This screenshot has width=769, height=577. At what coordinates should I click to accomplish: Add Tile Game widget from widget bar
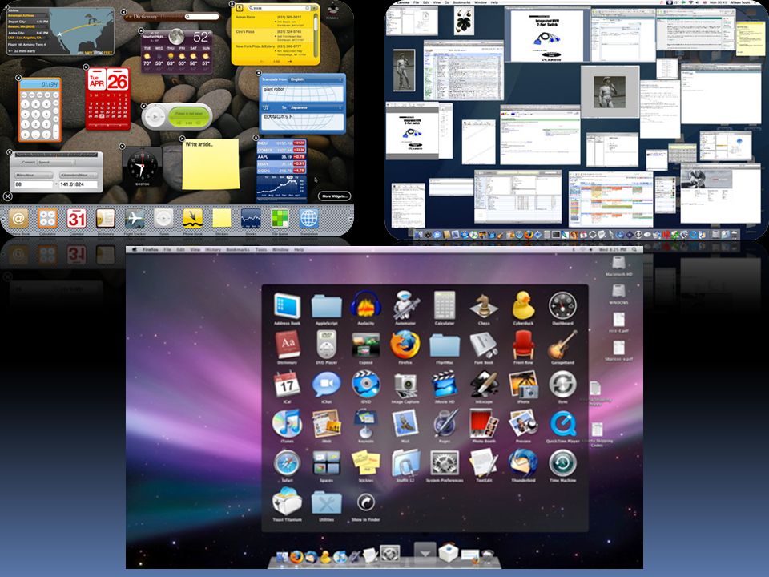tap(280, 218)
